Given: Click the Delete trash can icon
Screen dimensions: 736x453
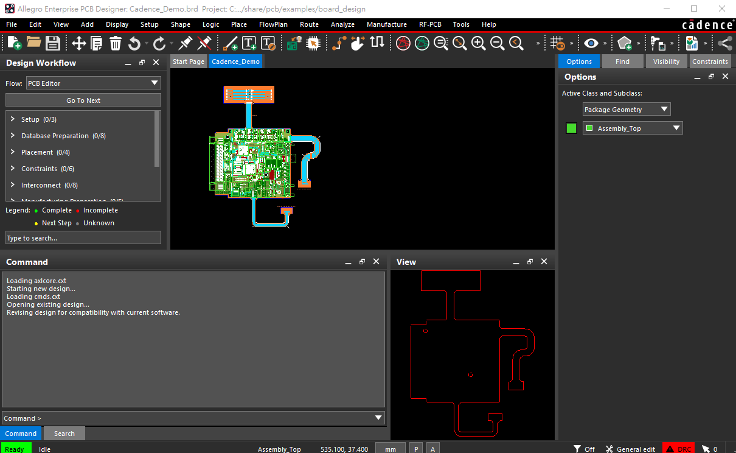Looking at the screenshot, I should (x=116, y=43).
